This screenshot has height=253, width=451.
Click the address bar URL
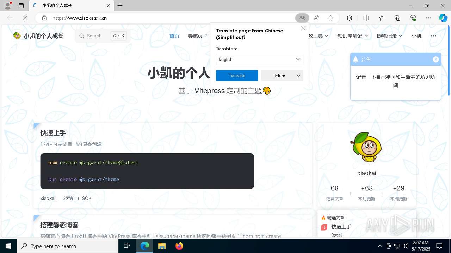(x=80, y=18)
